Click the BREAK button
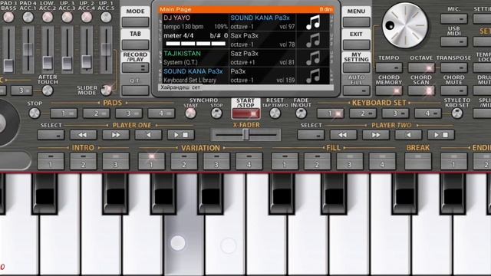This screenshot has width=491, height=276. pos(418,161)
